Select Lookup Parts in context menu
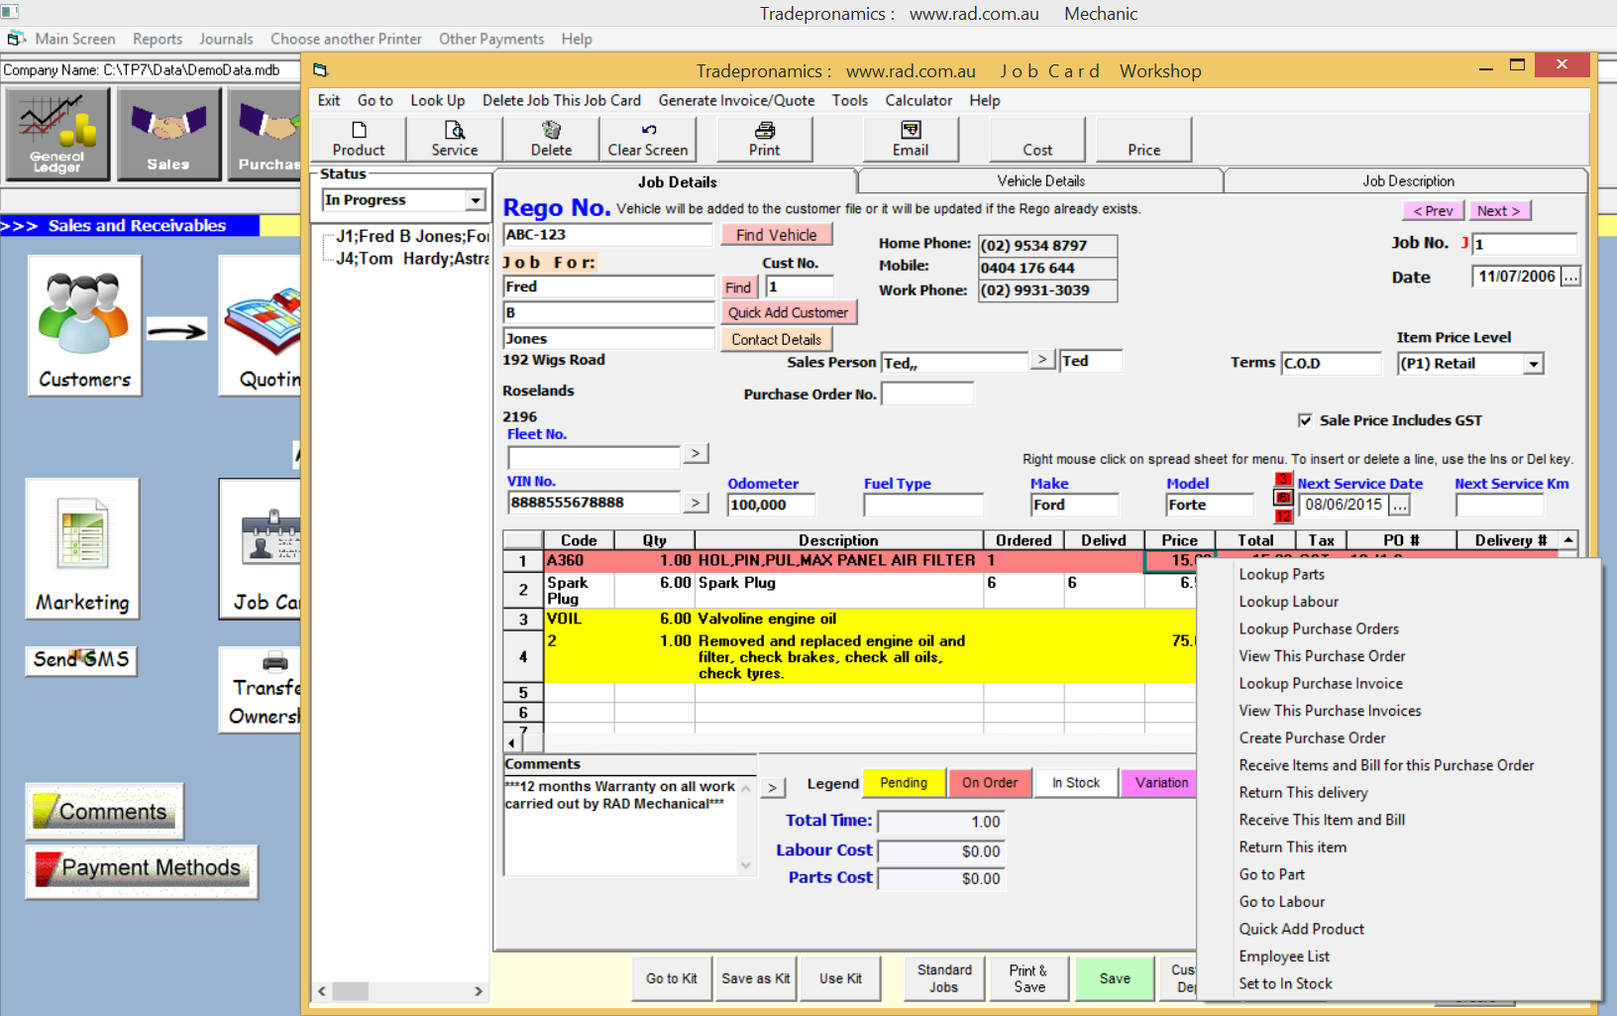This screenshot has height=1016, width=1617. 1281,574
